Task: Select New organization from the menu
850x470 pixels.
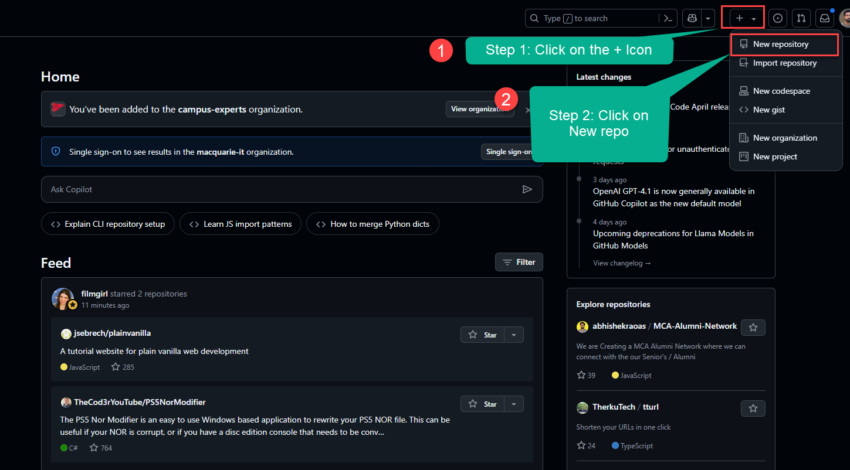Action: [x=785, y=138]
